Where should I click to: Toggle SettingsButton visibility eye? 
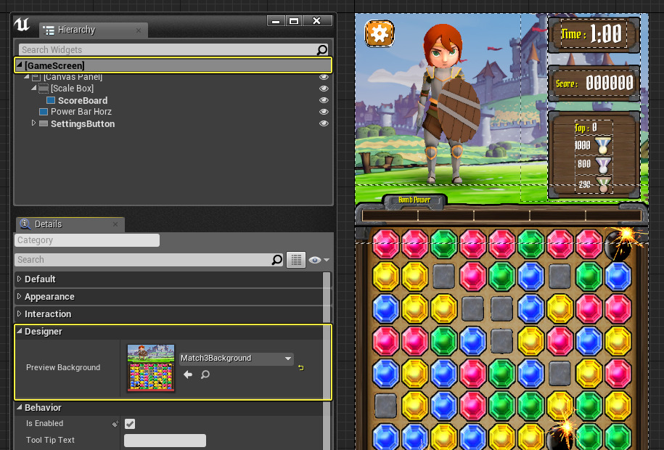coord(324,123)
